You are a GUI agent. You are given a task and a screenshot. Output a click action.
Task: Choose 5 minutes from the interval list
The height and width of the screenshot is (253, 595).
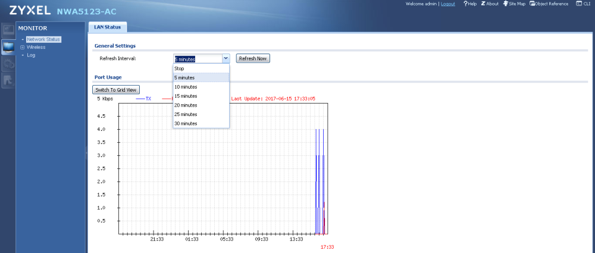[201, 77]
